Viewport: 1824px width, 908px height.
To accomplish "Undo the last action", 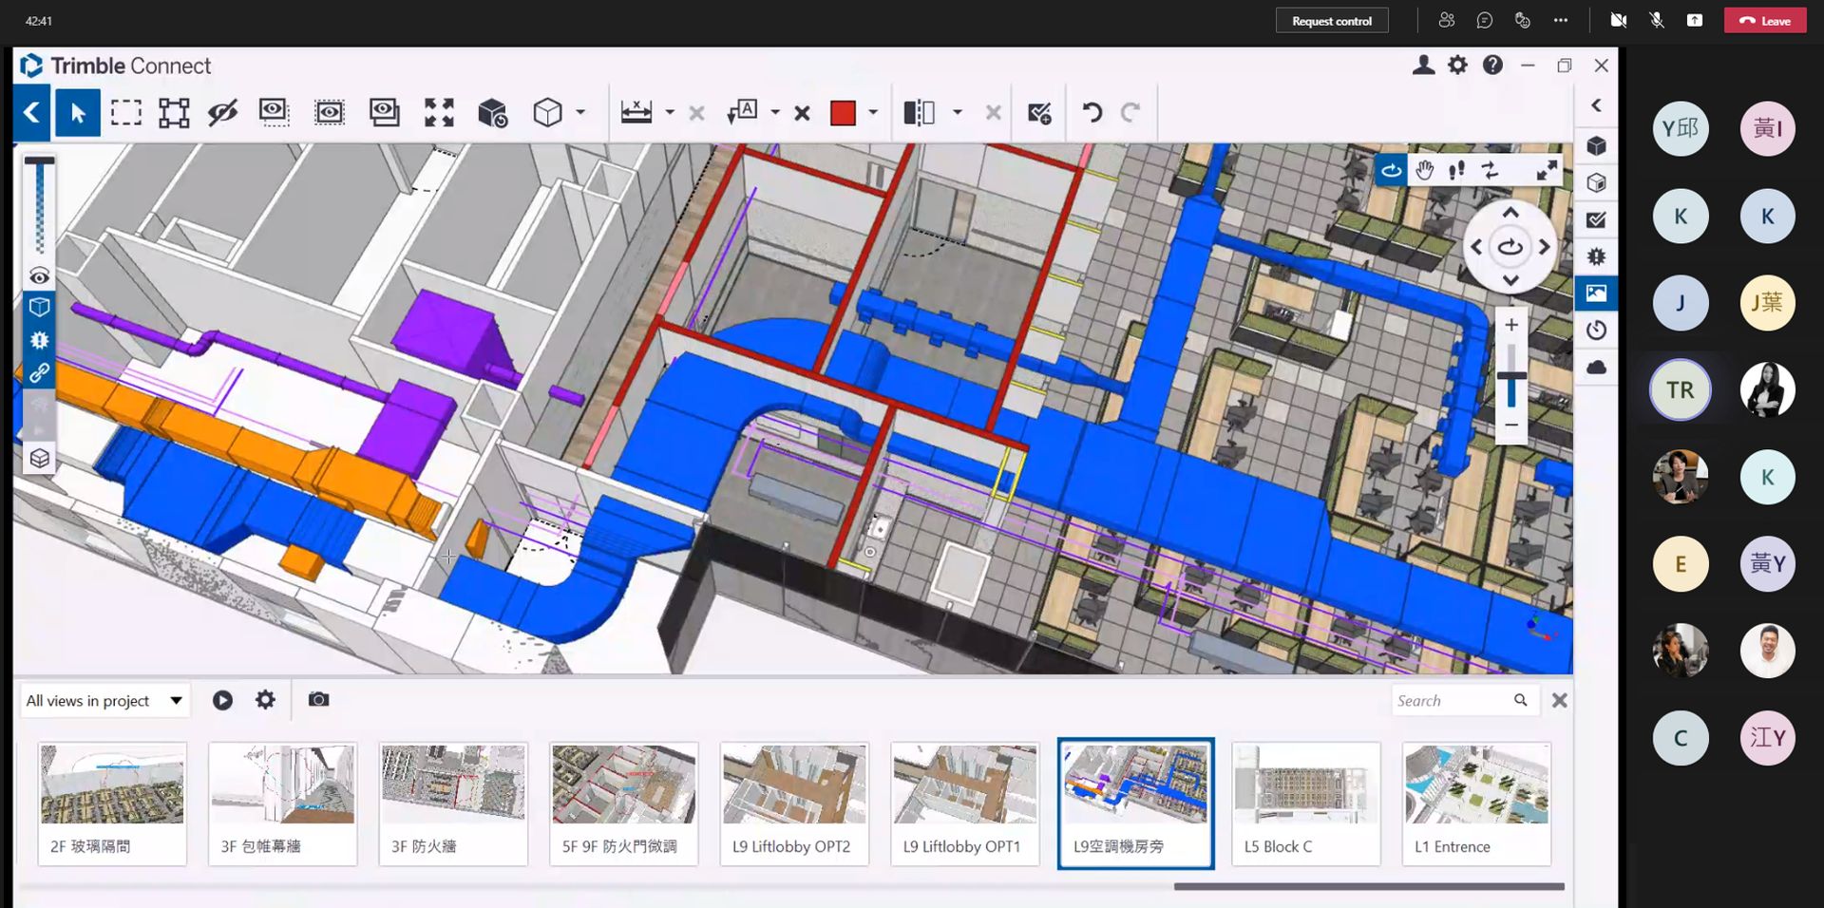I will tap(1092, 113).
